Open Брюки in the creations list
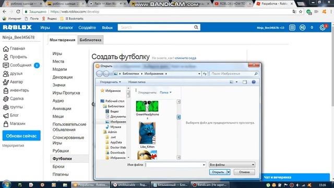 58,167
